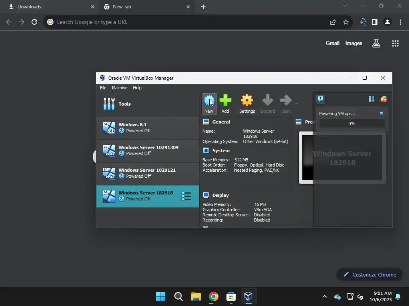This screenshot has height=306, width=409.
Task: Cancel the Powering VM up progress
Action: point(381,113)
